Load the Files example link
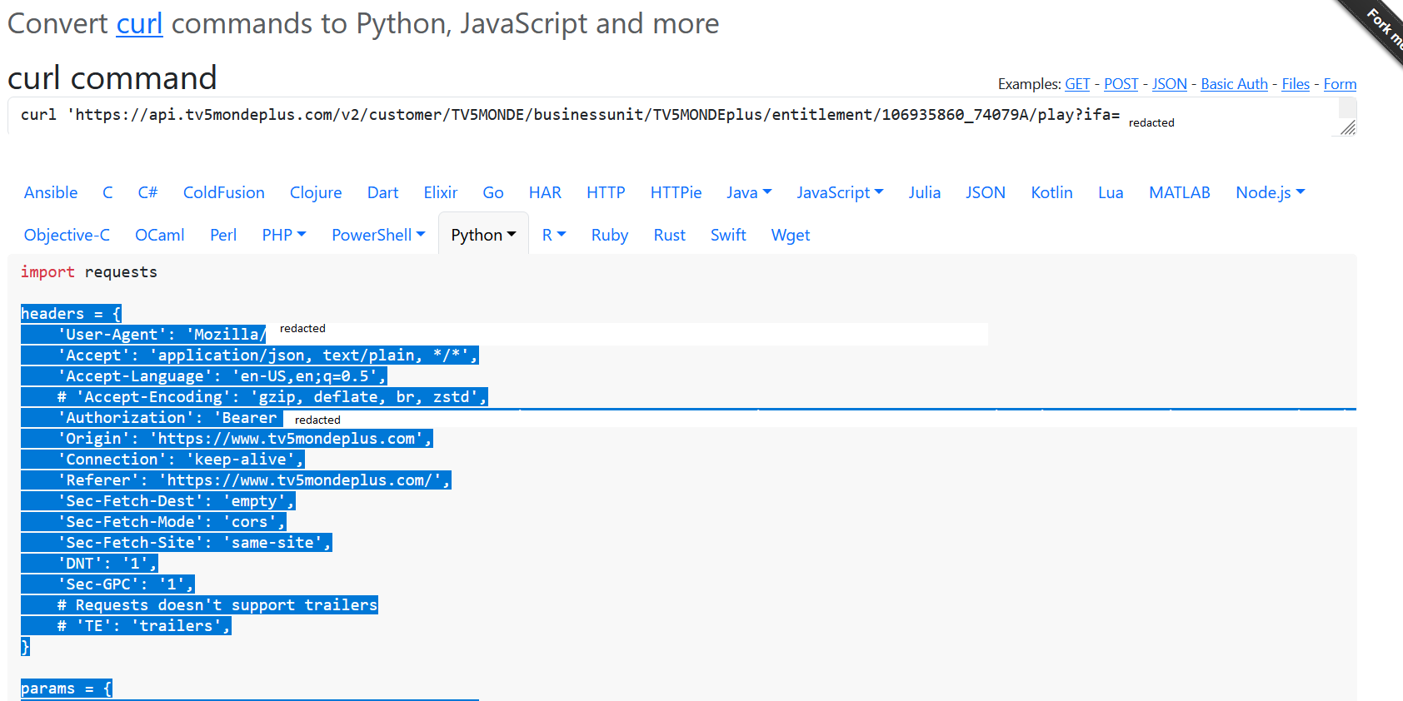The height and width of the screenshot is (701, 1403). point(1295,84)
